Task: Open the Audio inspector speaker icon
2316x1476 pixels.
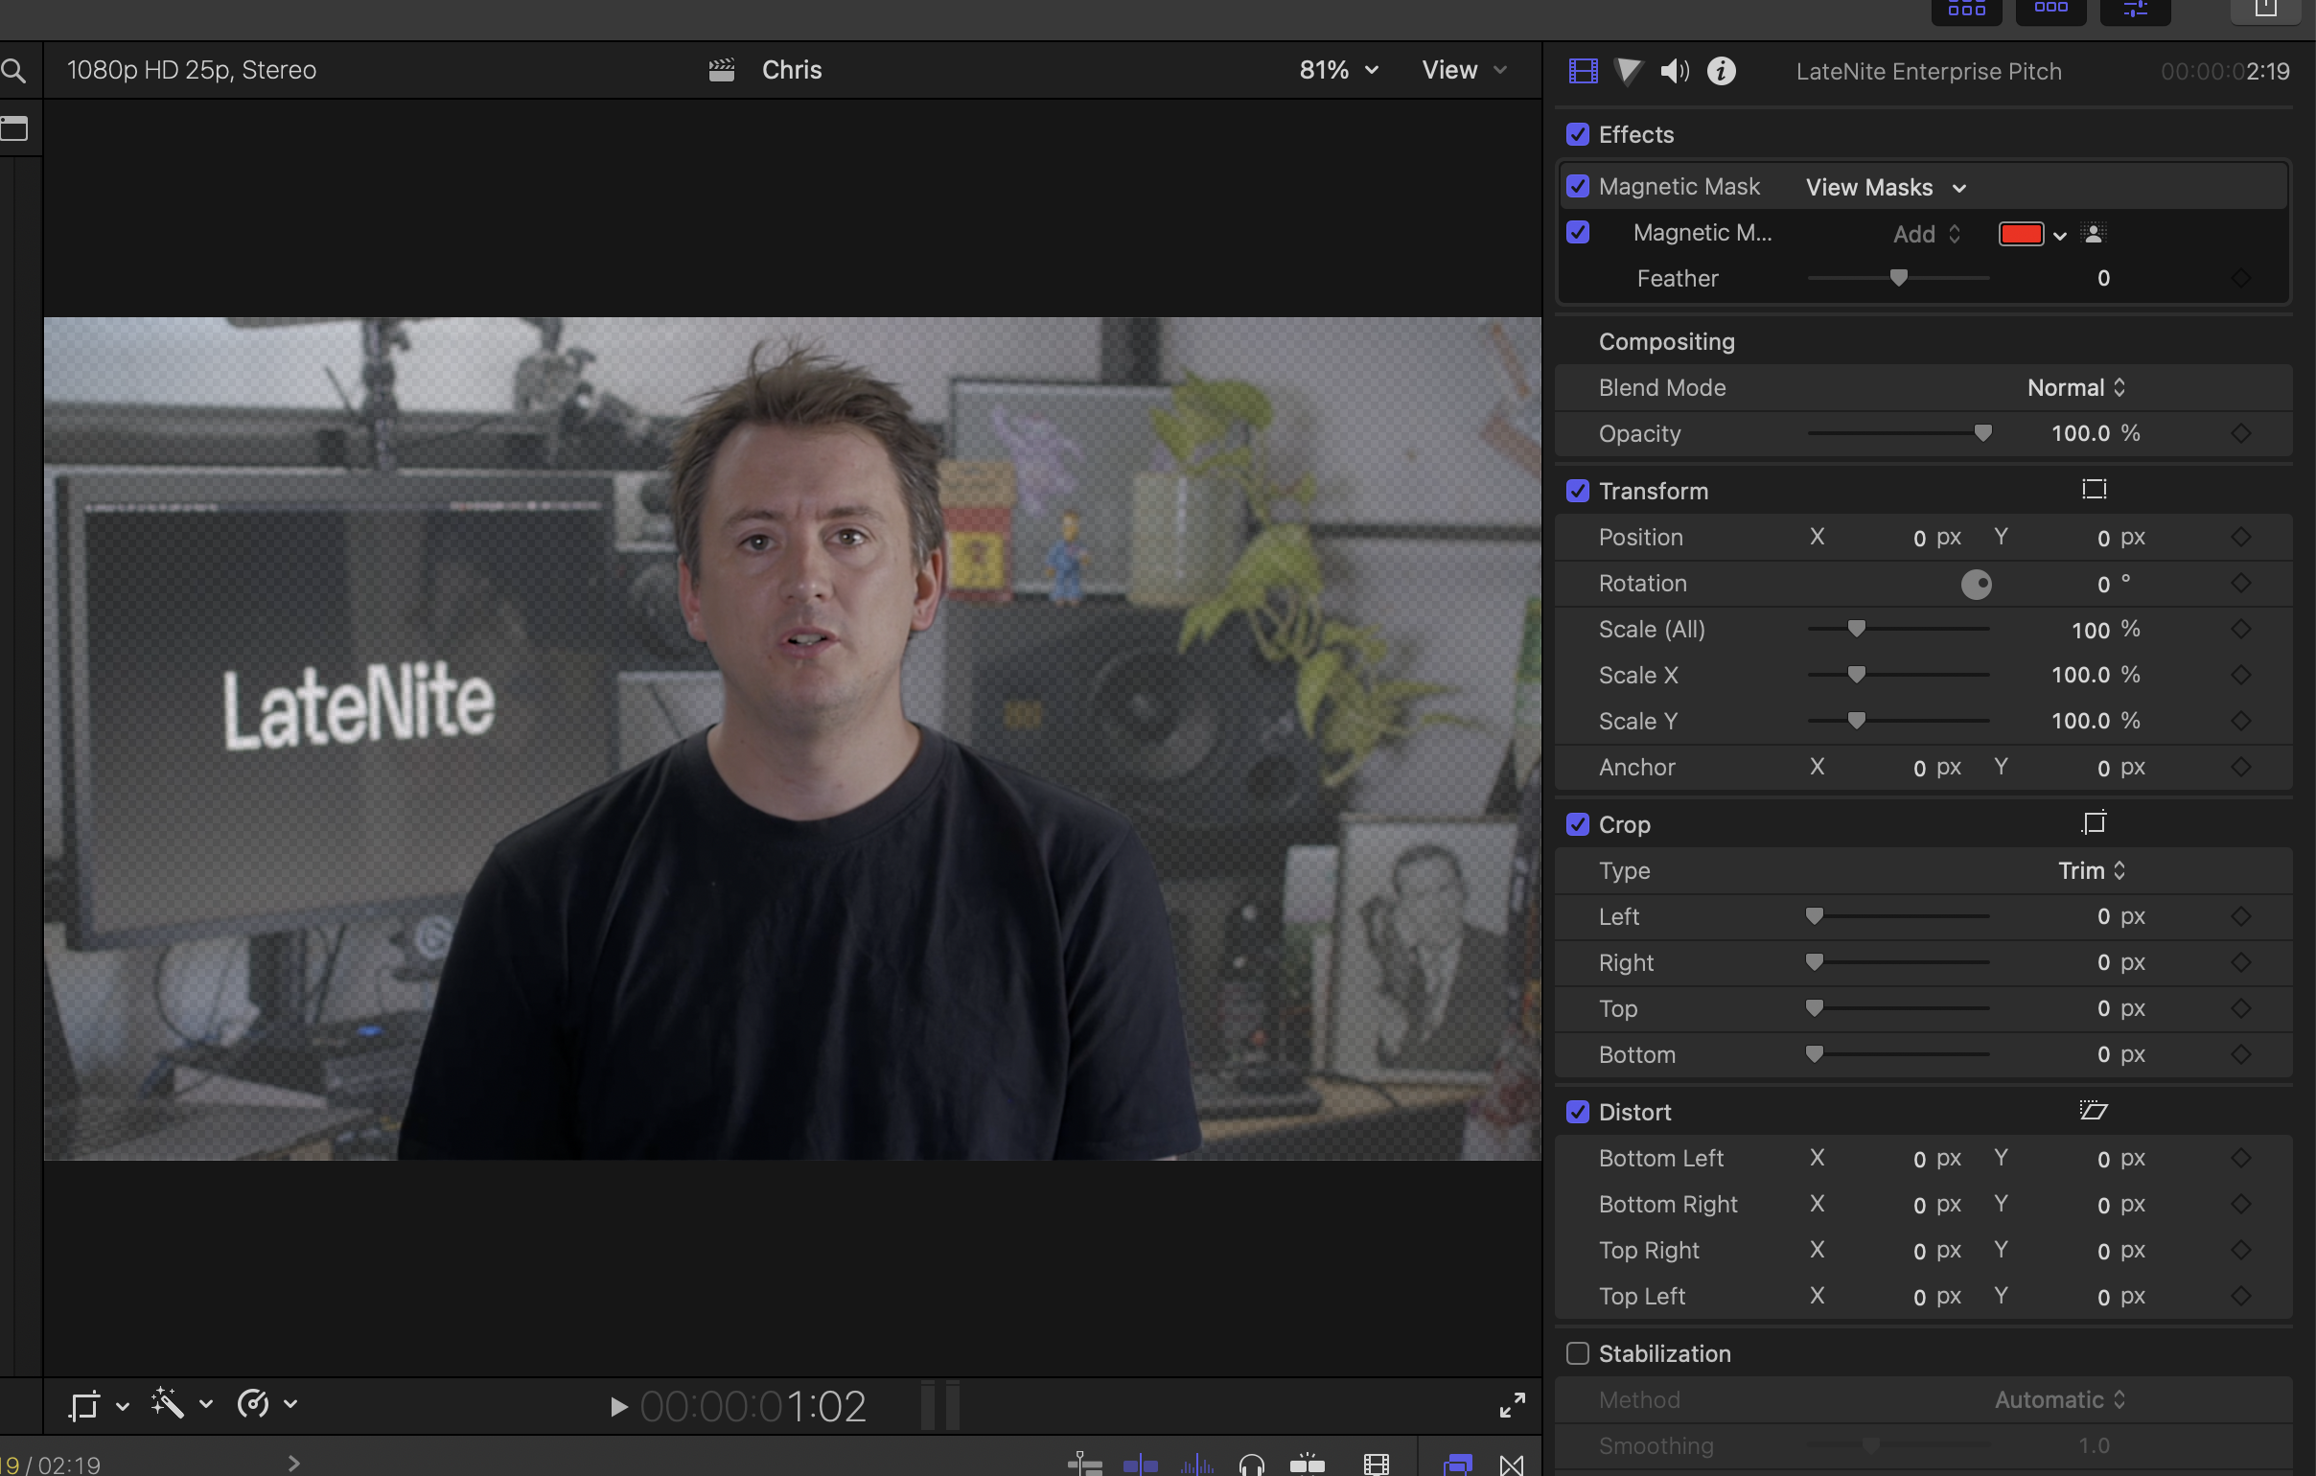Action: [x=1675, y=71]
